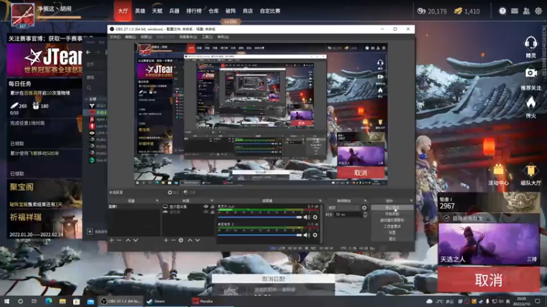Click 取消匹配 button at bottom center
This screenshot has width=547, height=307.
pos(273,279)
